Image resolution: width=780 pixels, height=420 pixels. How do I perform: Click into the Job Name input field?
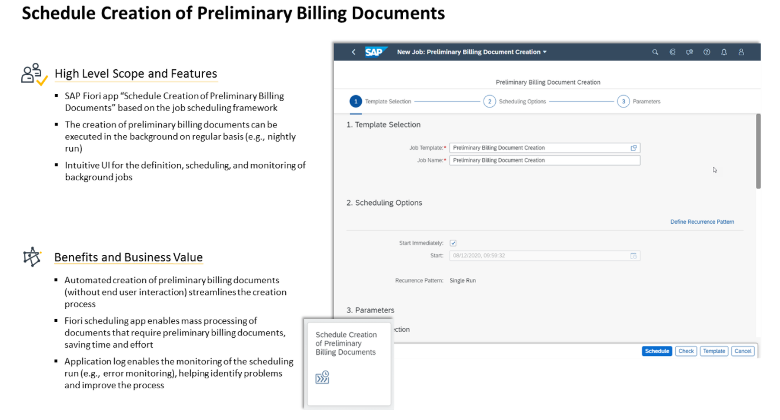coord(544,160)
